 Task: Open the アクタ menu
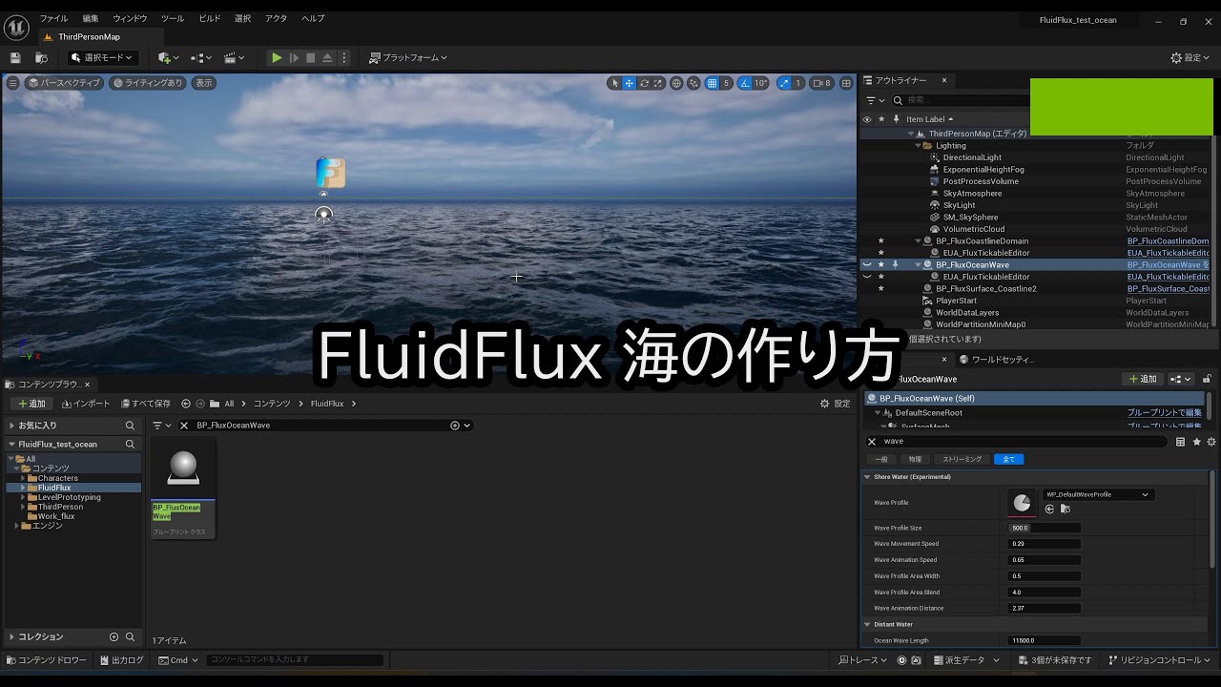[276, 18]
